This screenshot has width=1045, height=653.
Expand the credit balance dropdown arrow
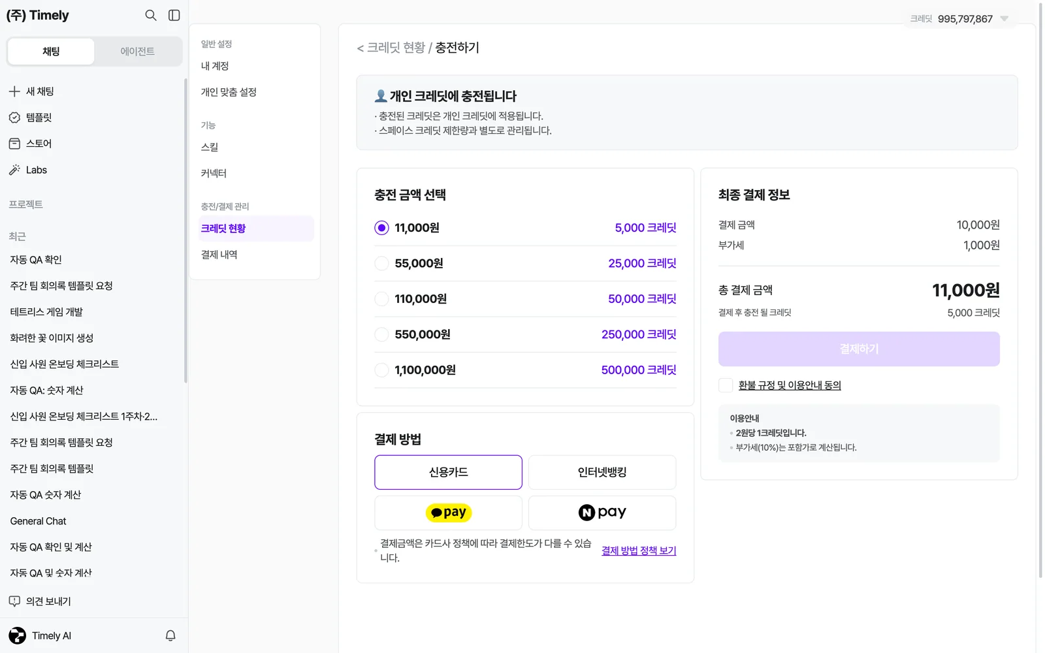point(1005,18)
